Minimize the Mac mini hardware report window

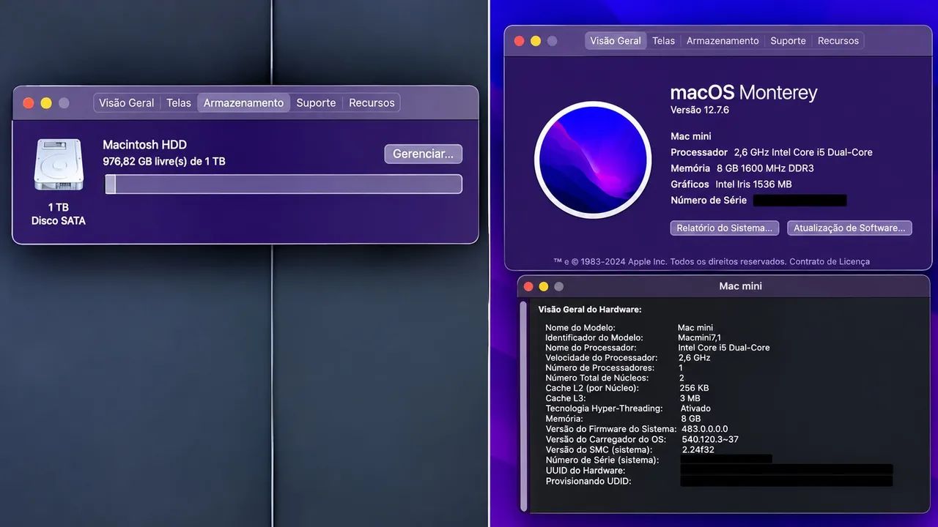point(544,286)
